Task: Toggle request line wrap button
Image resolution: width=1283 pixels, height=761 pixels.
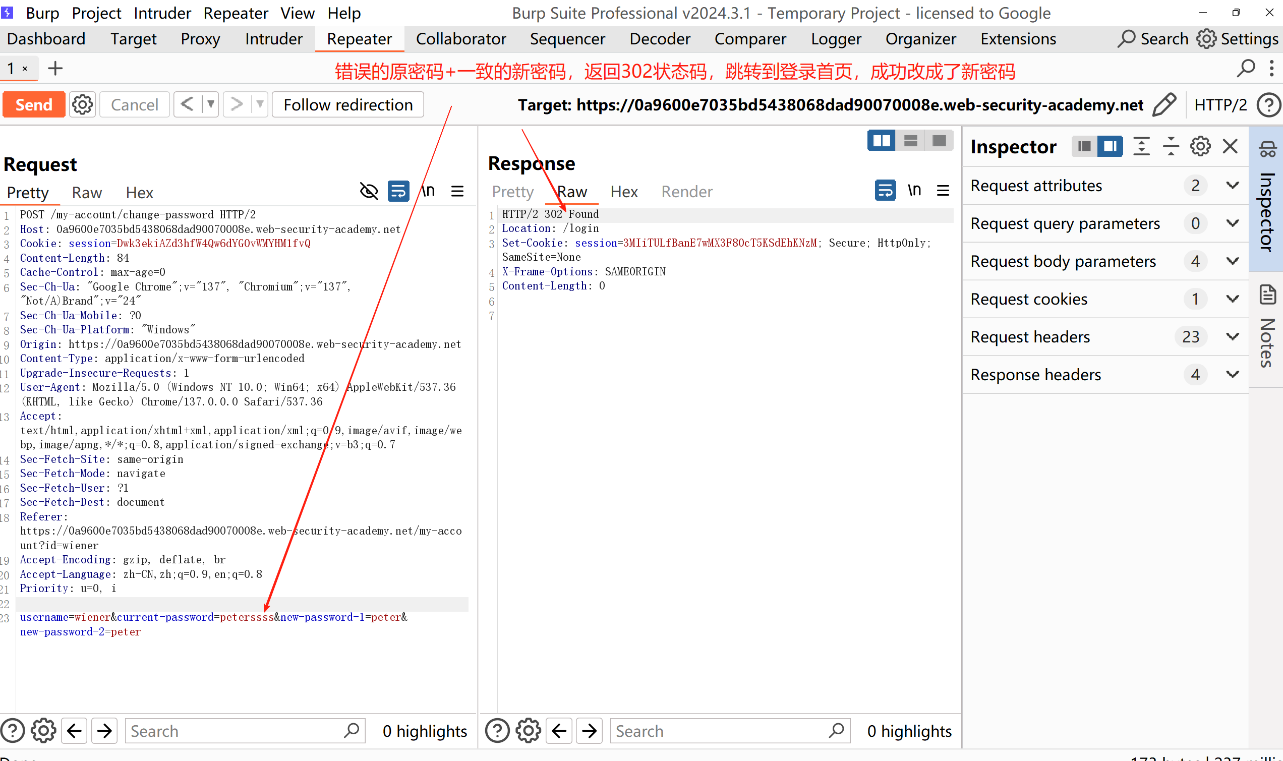Action: point(398,192)
